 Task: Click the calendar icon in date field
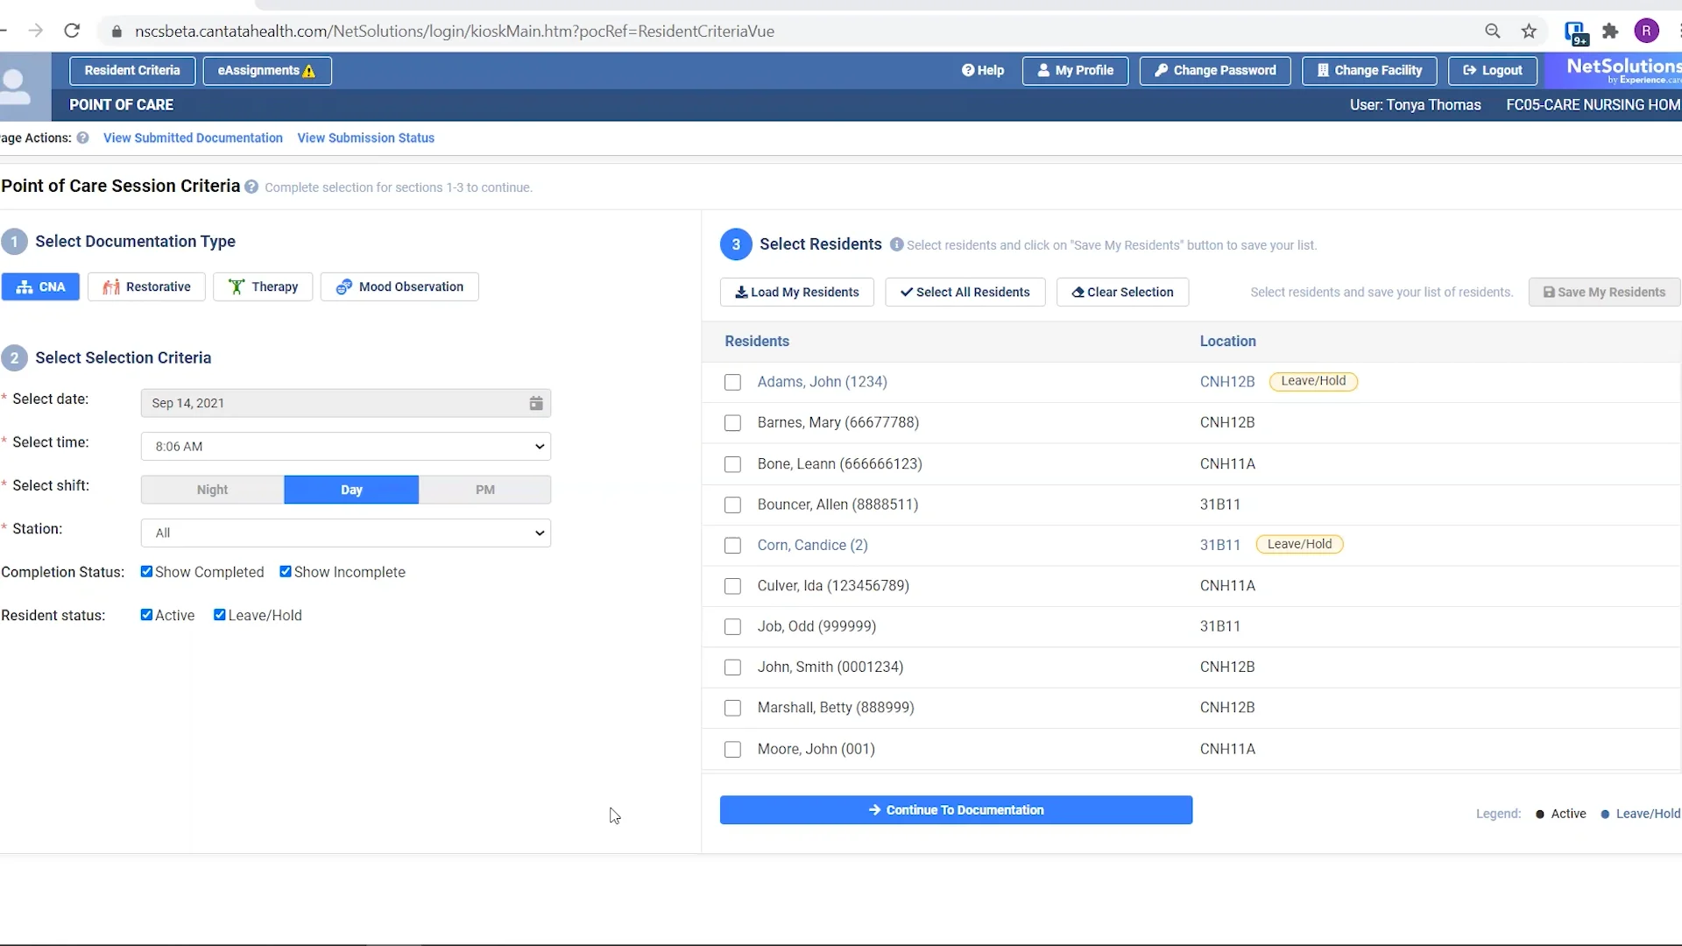pos(536,403)
